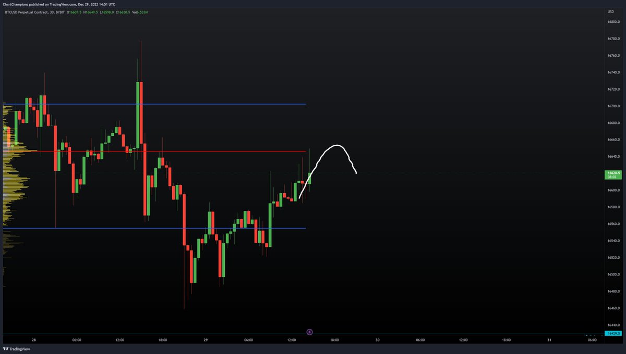This screenshot has width=626, height=354.
Task: Click the date label 29 on time axis
Action: tap(206, 340)
